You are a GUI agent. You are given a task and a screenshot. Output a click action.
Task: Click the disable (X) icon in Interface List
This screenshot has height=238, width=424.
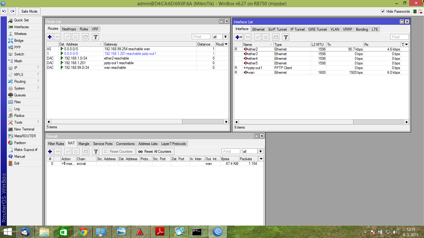266,37
